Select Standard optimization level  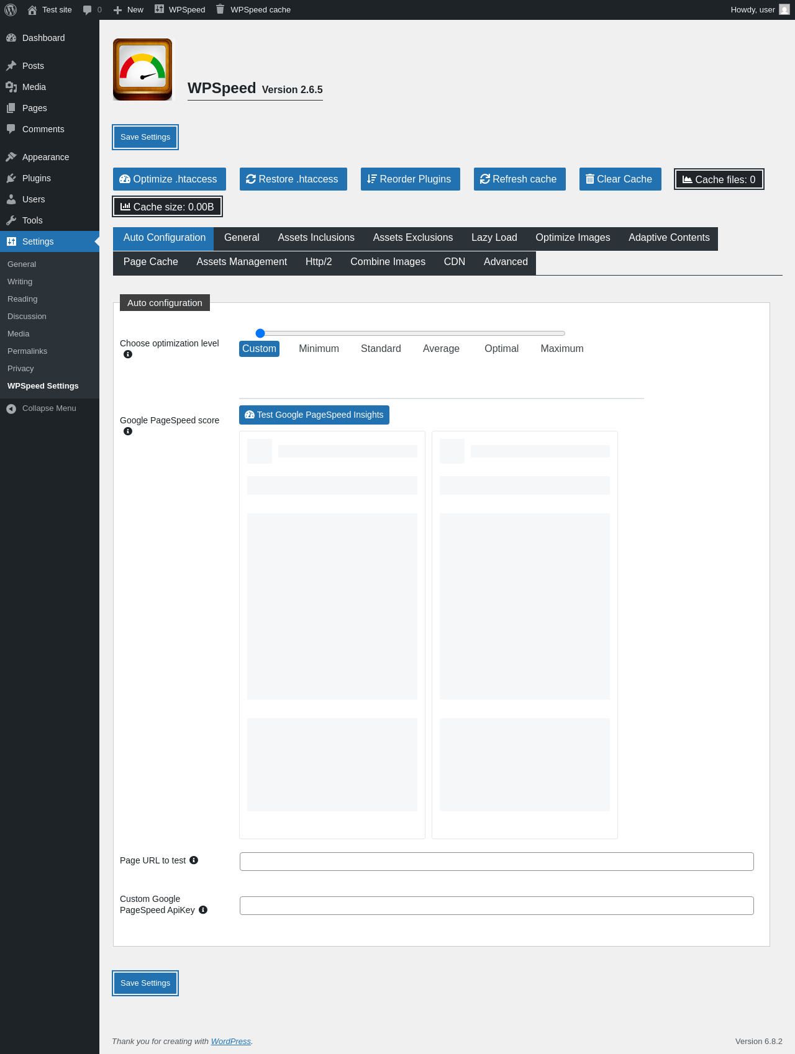[x=381, y=349]
